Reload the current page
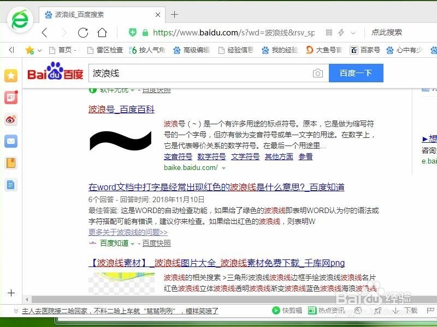The height and width of the screenshot is (327, 437). (83, 33)
